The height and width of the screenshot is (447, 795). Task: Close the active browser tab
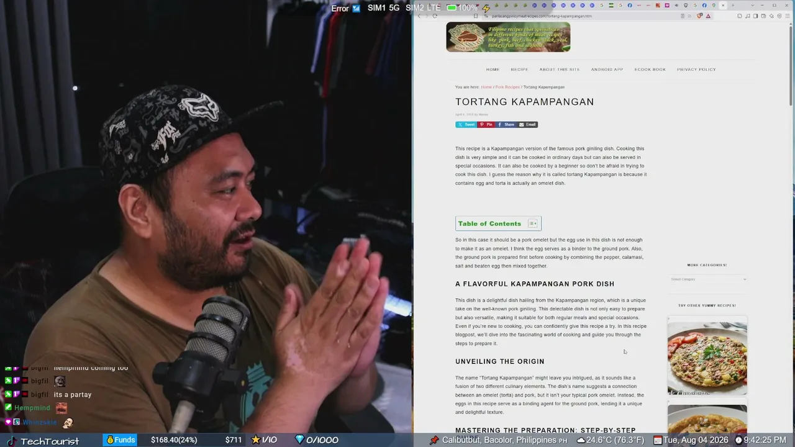coord(723,6)
